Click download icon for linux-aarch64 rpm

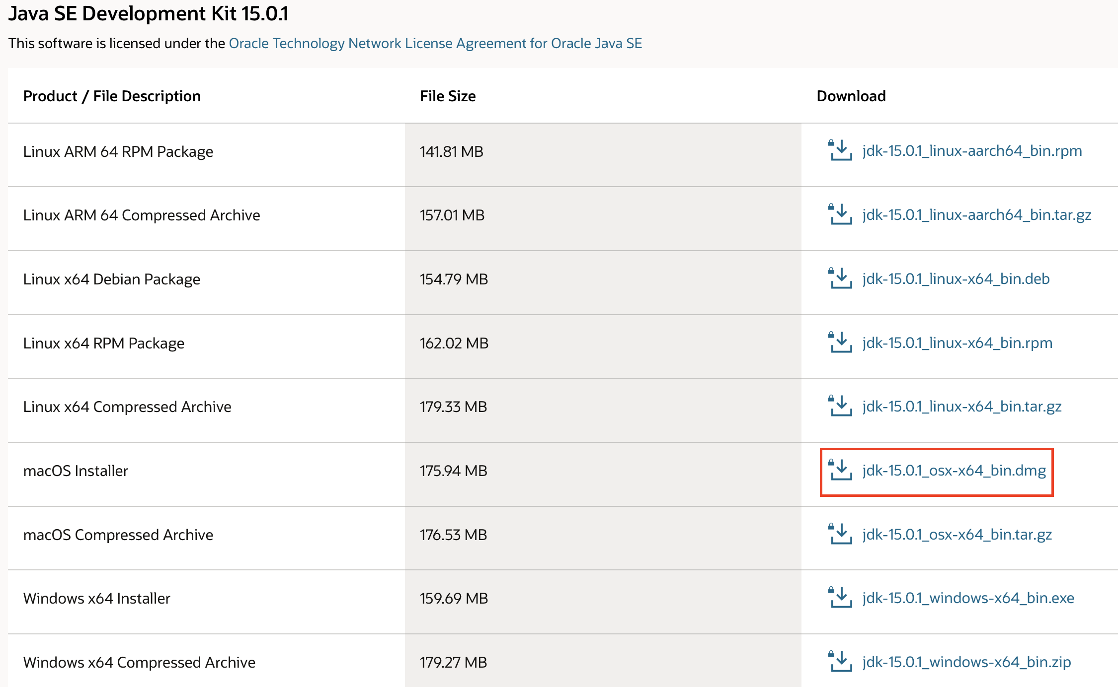pos(840,150)
